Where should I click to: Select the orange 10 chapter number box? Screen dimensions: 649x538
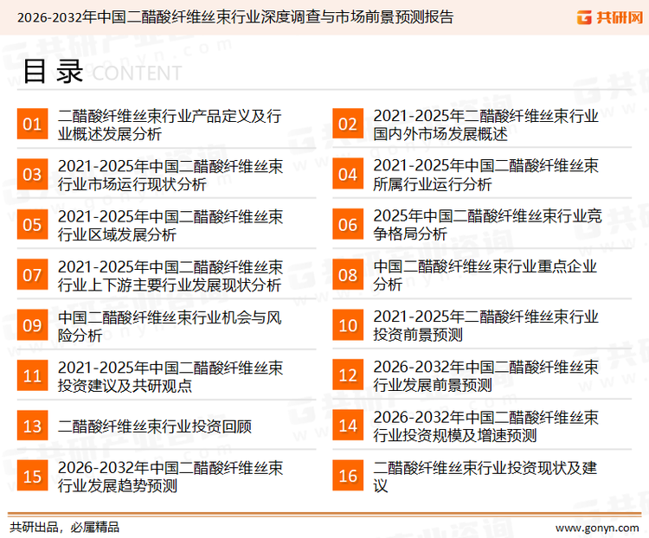pyautogui.click(x=348, y=325)
